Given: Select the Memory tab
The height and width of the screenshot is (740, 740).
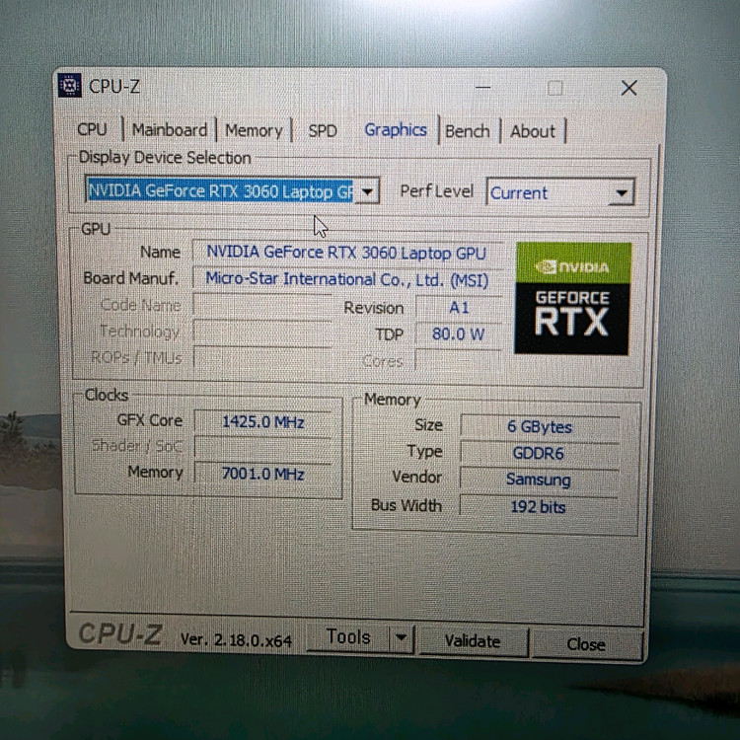Looking at the screenshot, I should [x=254, y=130].
